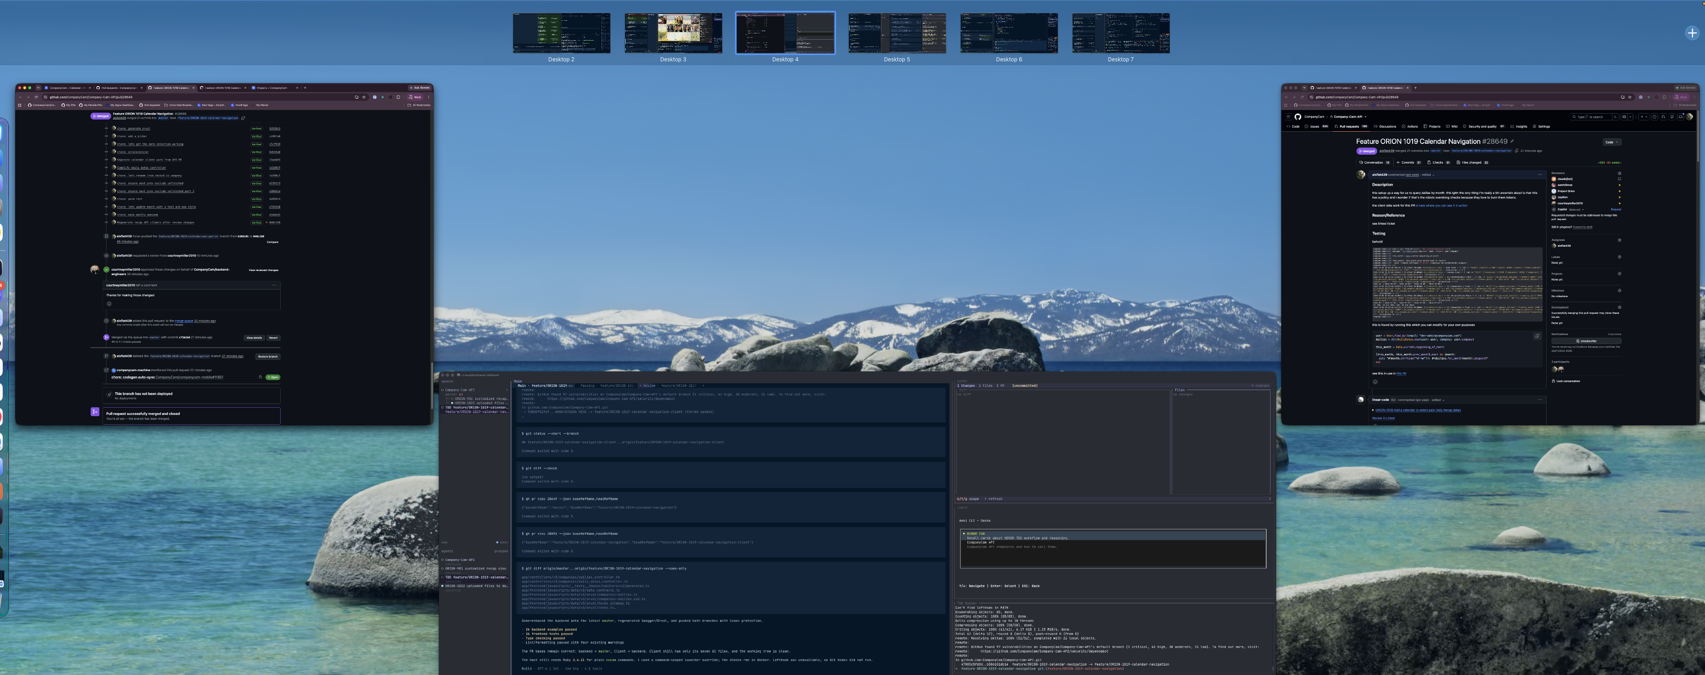Switch to 2 Files tab in Diffs pane
The height and width of the screenshot is (675, 1705).
tap(985, 386)
